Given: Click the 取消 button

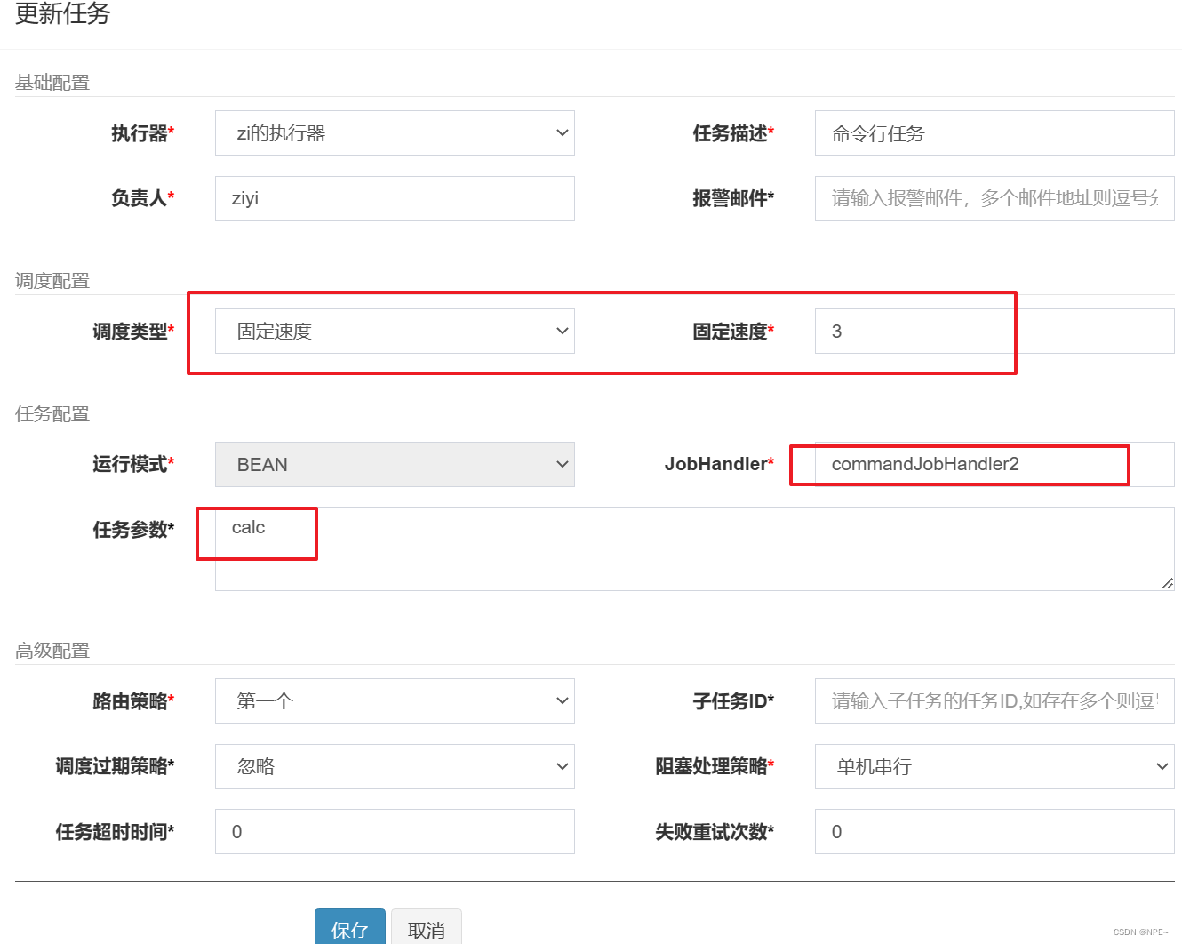Looking at the screenshot, I should point(427,928).
